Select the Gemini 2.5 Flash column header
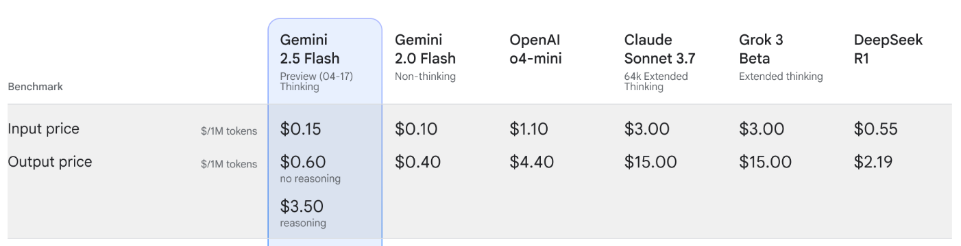 [x=310, y=49]
